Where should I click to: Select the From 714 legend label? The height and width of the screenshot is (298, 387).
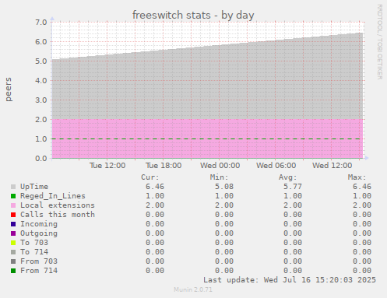pyautogui.click(x=39, y=271)
